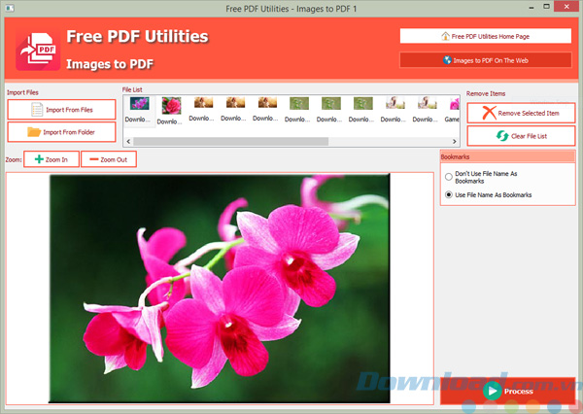583x414 pixels.
Task: Open Free PDF Utilities Home Page
Action: pos(485,36)
